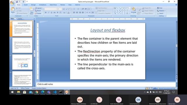Click the slide title 'Layout and flexbox'
187x105 pixels.
point(108,30)
